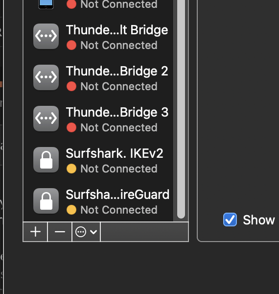Click the Thunderbolt Bridge network icon
Screen dimensions: 279x294
pyautogui.click(x=46, y=36)
